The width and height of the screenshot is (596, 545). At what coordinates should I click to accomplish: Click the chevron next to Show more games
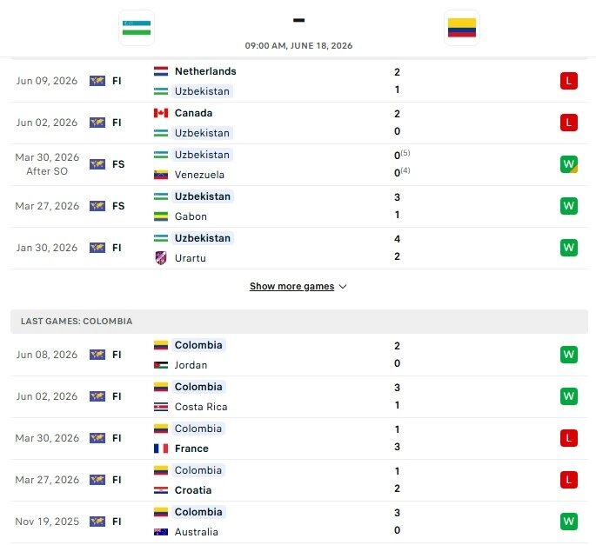click(x=343, y=287)
